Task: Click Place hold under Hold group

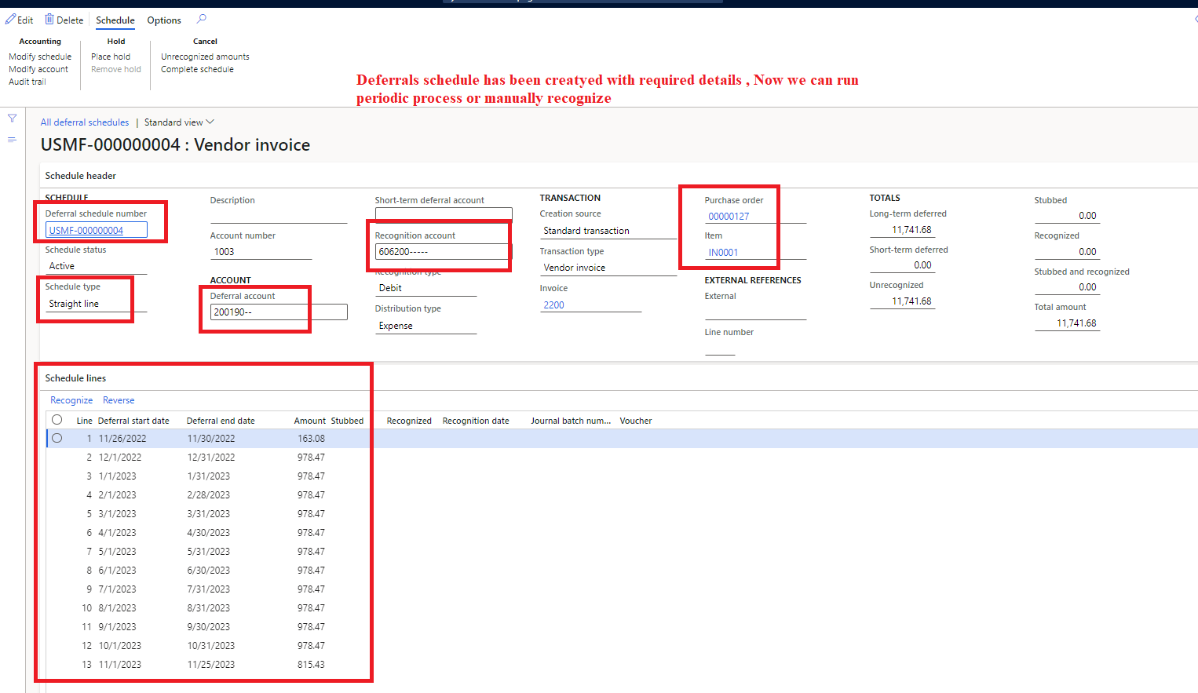Action: pyautogui.click(x=110, y=56)
